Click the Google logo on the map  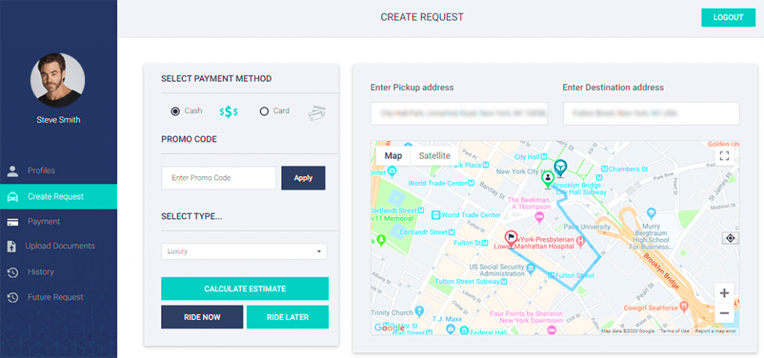[x=389, y=328]
